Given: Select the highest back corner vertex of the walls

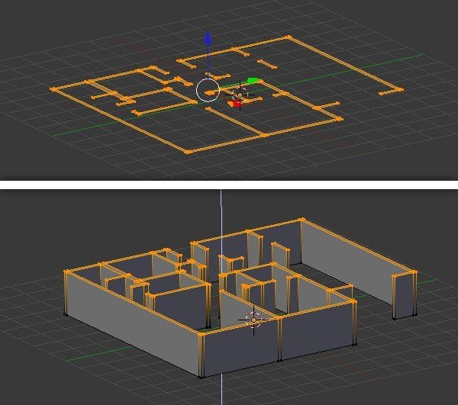Looking at the screenshot, I should [302, 220].
